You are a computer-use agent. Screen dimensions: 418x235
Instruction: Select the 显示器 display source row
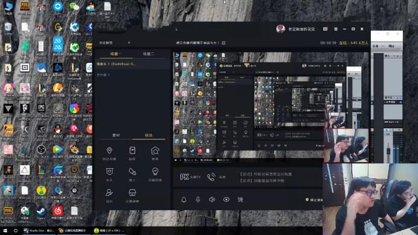click(x=133, y=75)
